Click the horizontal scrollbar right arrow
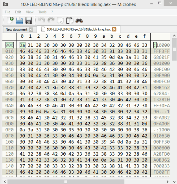The image size is (177, 184). click(168, 182)
